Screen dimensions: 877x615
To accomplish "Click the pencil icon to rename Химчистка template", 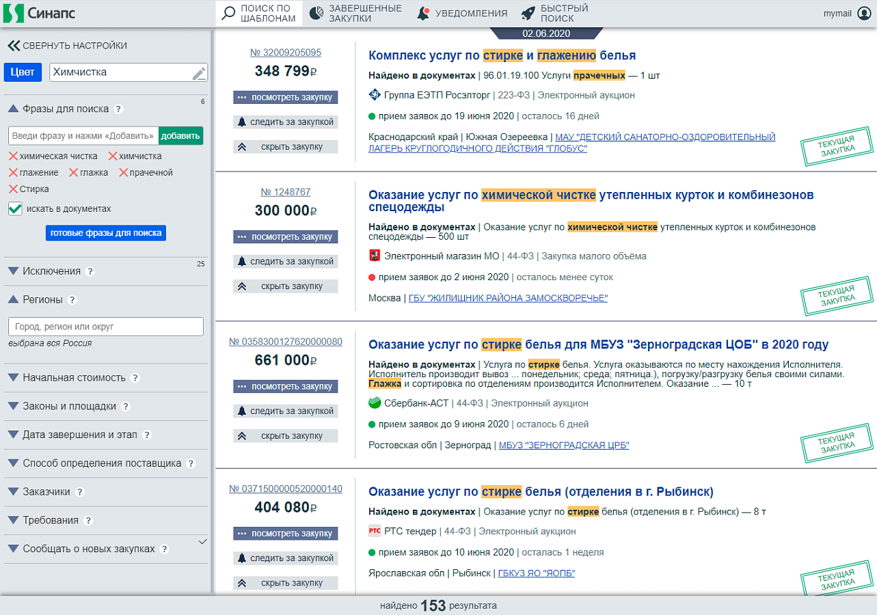I will 199,73.
